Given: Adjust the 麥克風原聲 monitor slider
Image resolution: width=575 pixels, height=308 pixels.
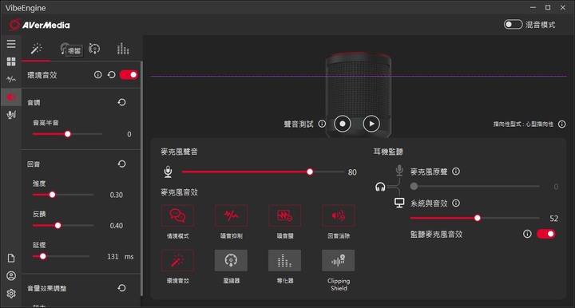Looking at the screenshot, I should pyautogui.click(x=475, y=186).
